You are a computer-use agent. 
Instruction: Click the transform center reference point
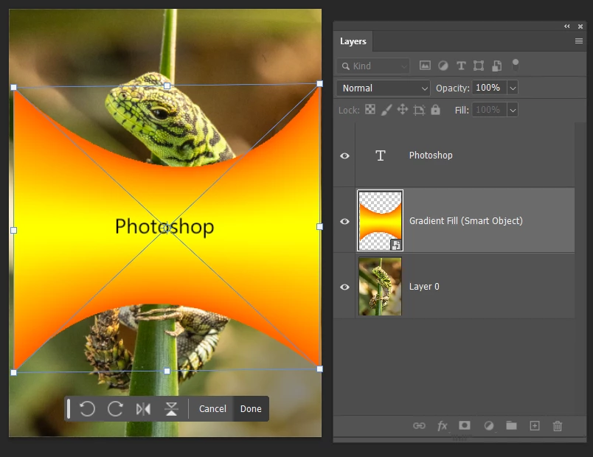[166, 228]
